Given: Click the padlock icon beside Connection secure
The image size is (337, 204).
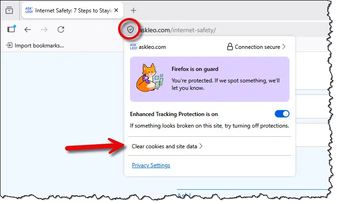Looking at the screenshot, I should (230, 47).
